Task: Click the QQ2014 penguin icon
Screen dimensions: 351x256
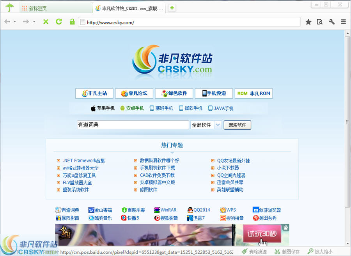Action: point(190,210)
